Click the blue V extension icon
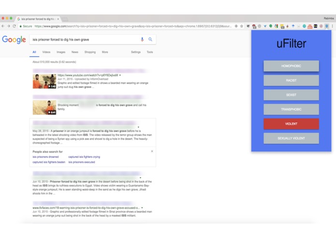336x238 pixels. point(265,26)
